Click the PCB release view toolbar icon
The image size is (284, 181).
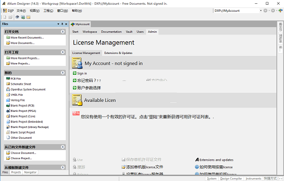click(x=23, y=17)
